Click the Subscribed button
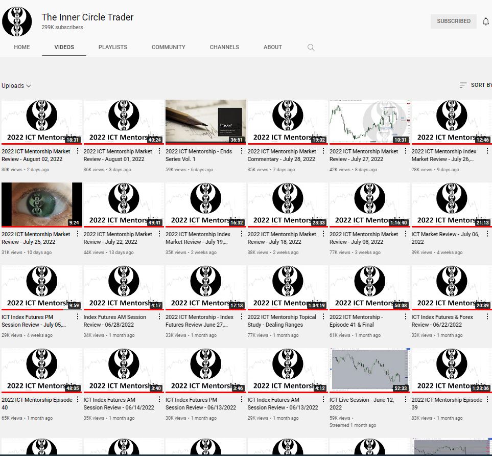This screenshot has height=456, width=492. [x=453, y=21]
